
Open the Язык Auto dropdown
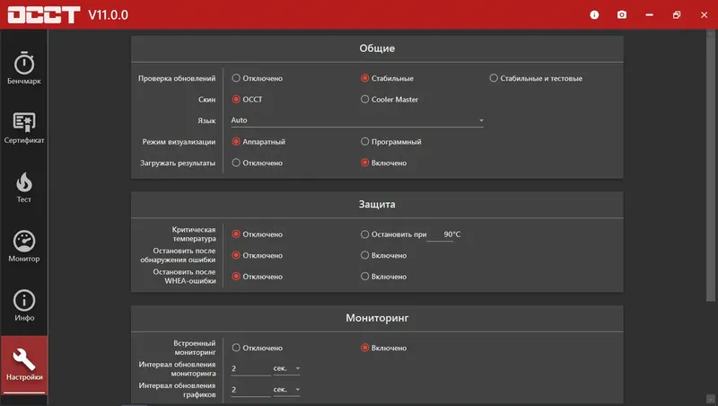(357, 120)
